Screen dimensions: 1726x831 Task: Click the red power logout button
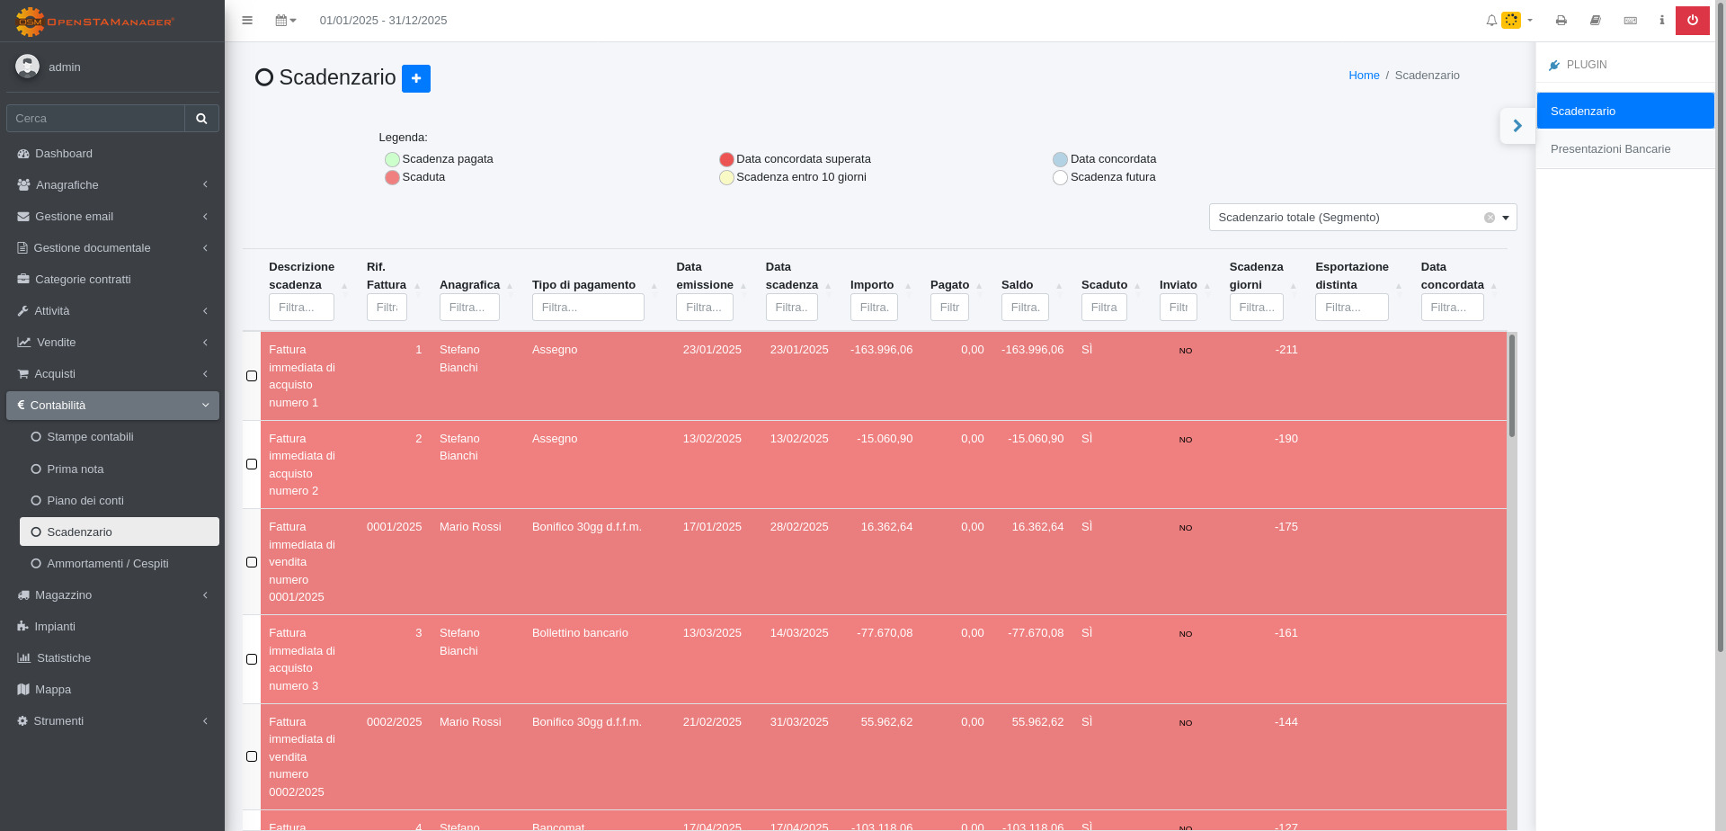click(x=1692, y=21)
